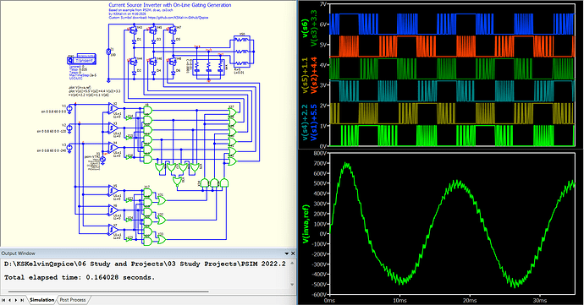The image size is (584, 305).
Task: Select the switch above diode D2
Action: point(134,62)
